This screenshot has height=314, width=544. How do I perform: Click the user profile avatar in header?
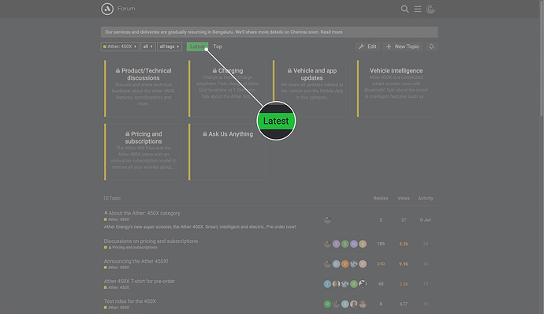pos(430,9)
